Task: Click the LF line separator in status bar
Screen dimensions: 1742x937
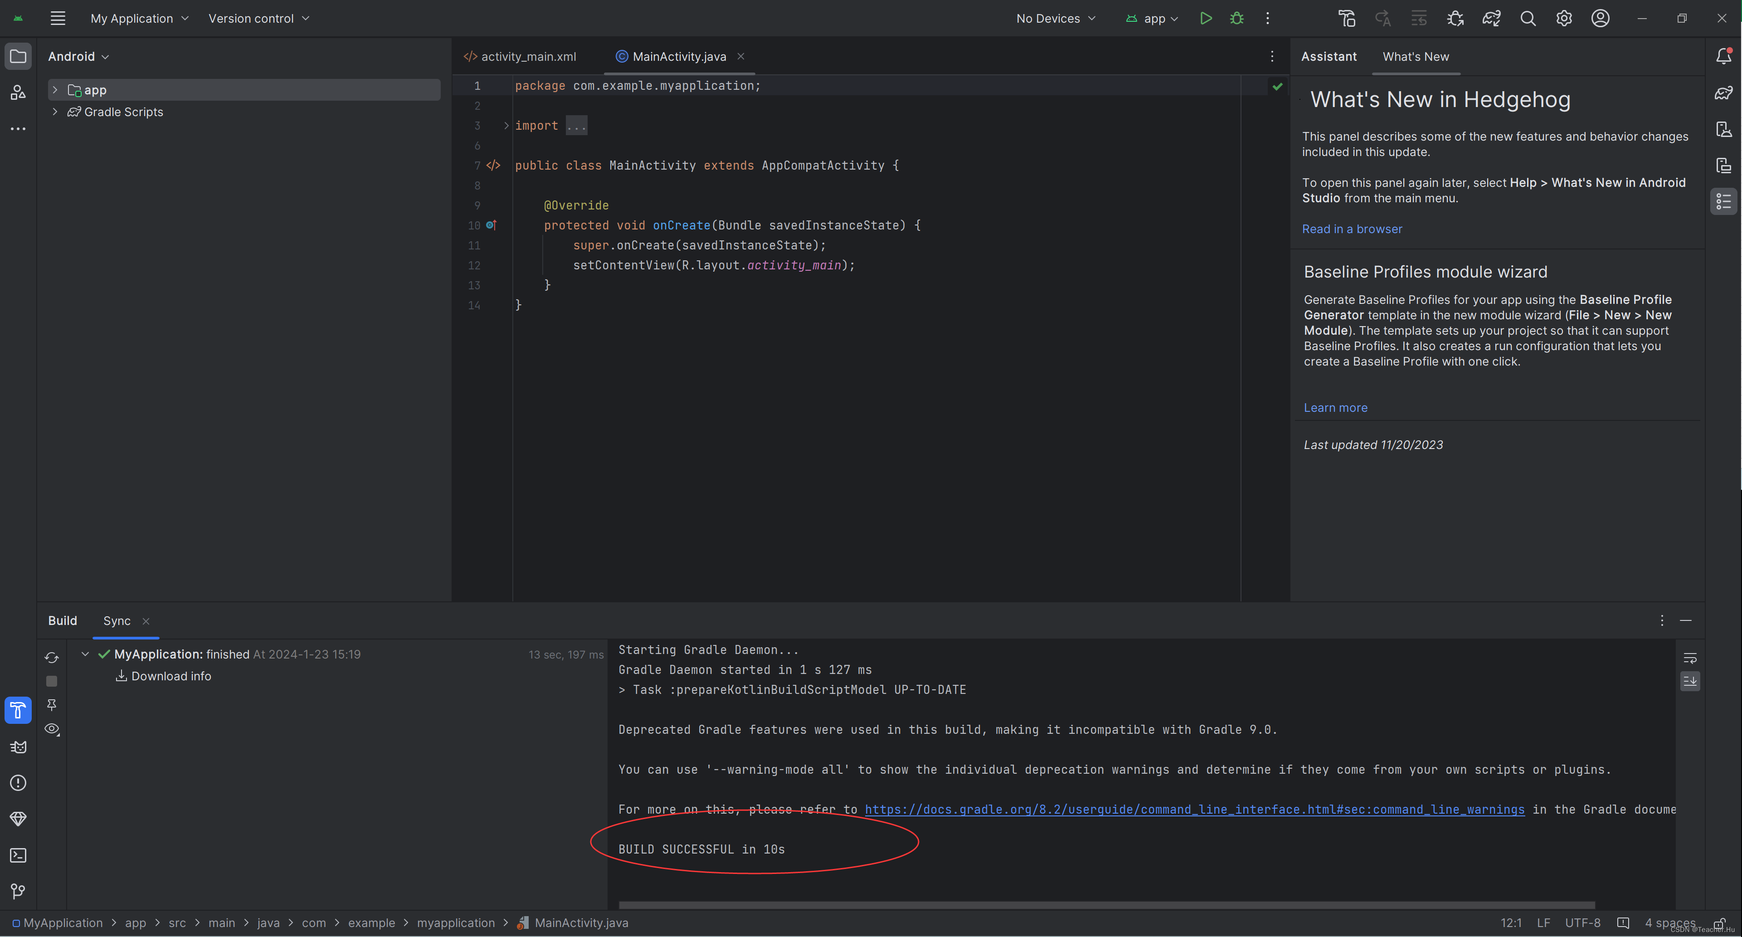Action: point(1543,923)
